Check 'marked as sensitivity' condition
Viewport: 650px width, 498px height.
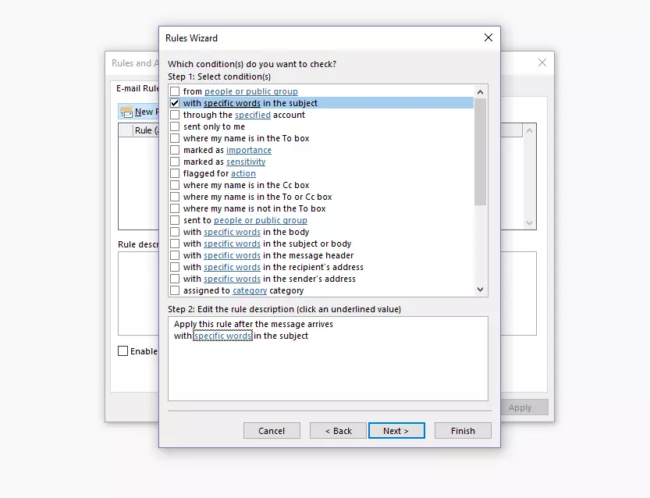tap(175, 162)
